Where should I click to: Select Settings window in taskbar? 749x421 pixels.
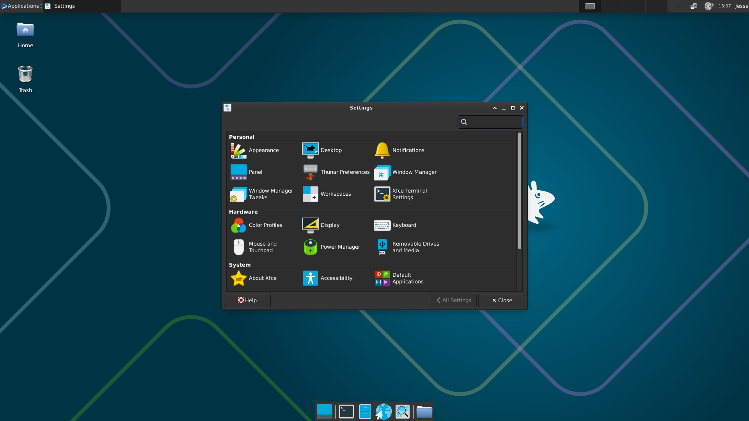tap(82, 6)
